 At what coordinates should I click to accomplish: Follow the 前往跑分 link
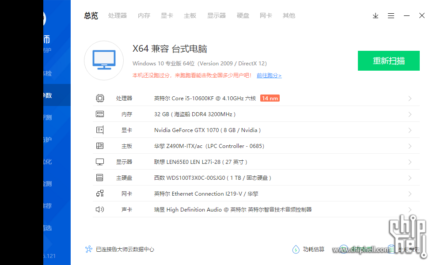pos(269,76)
